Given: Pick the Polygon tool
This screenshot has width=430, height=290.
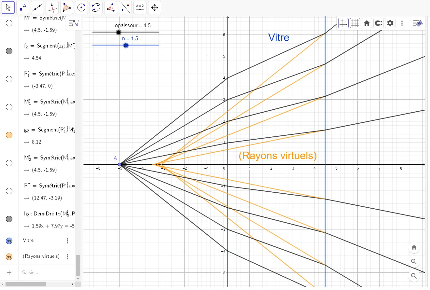Looking at the screenshot, I should [67, 7].
